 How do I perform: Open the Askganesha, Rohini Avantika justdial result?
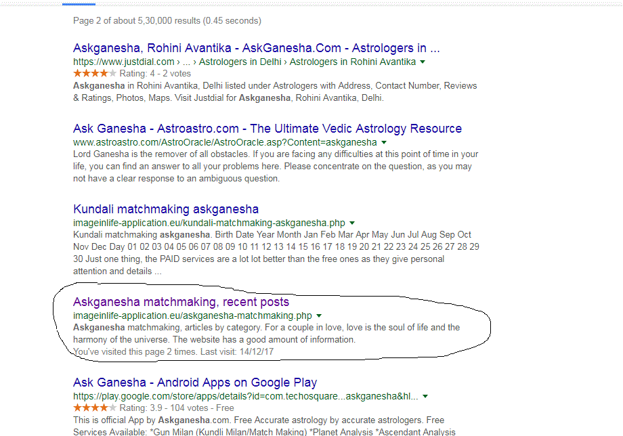[256, 48]
